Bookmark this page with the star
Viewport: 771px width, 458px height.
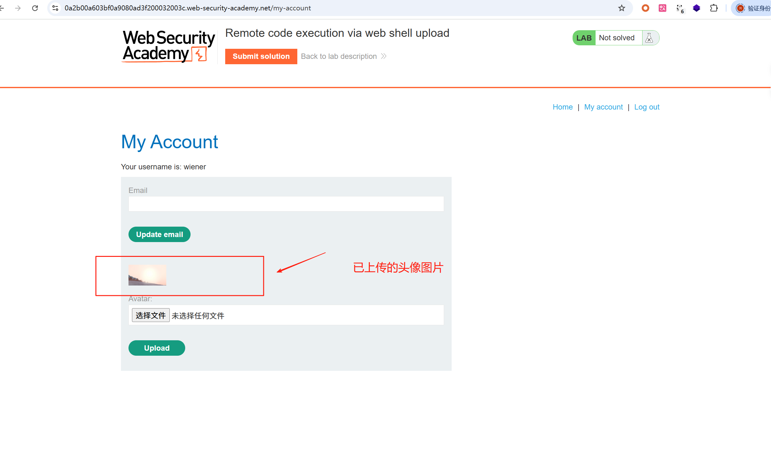coord(621,8)
